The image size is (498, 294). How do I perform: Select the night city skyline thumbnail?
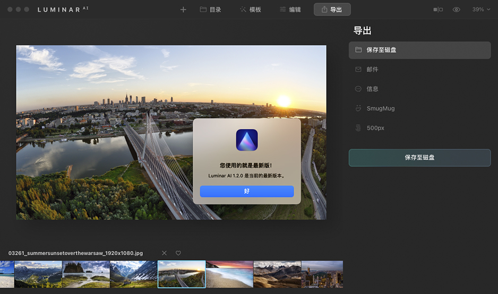point(322,274)
